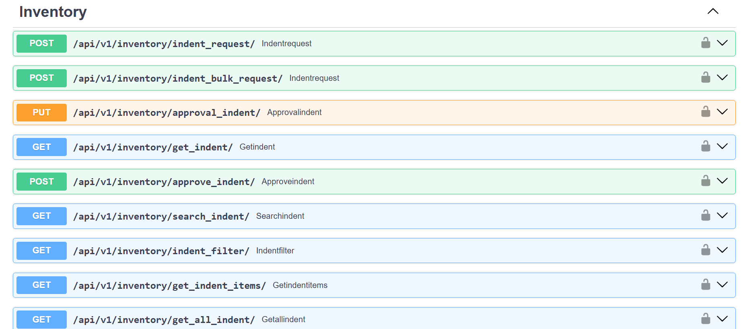
Task: Click POST badge for indent_bulk_request
Action: click(x=41, y=78)
